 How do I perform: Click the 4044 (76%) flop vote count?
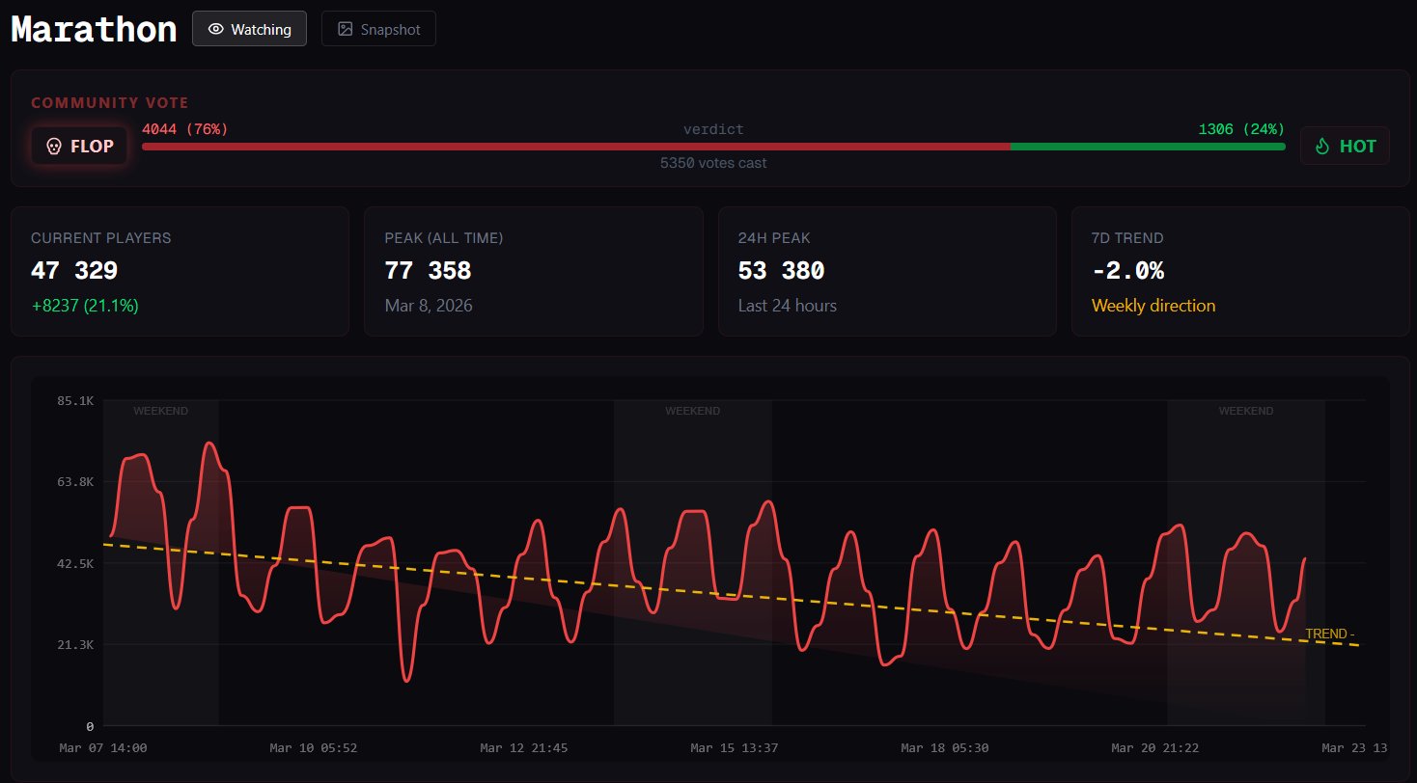184,129
